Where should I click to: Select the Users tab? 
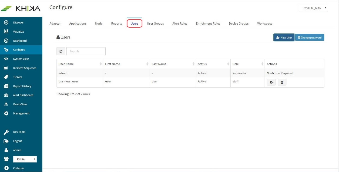[135, 23]
